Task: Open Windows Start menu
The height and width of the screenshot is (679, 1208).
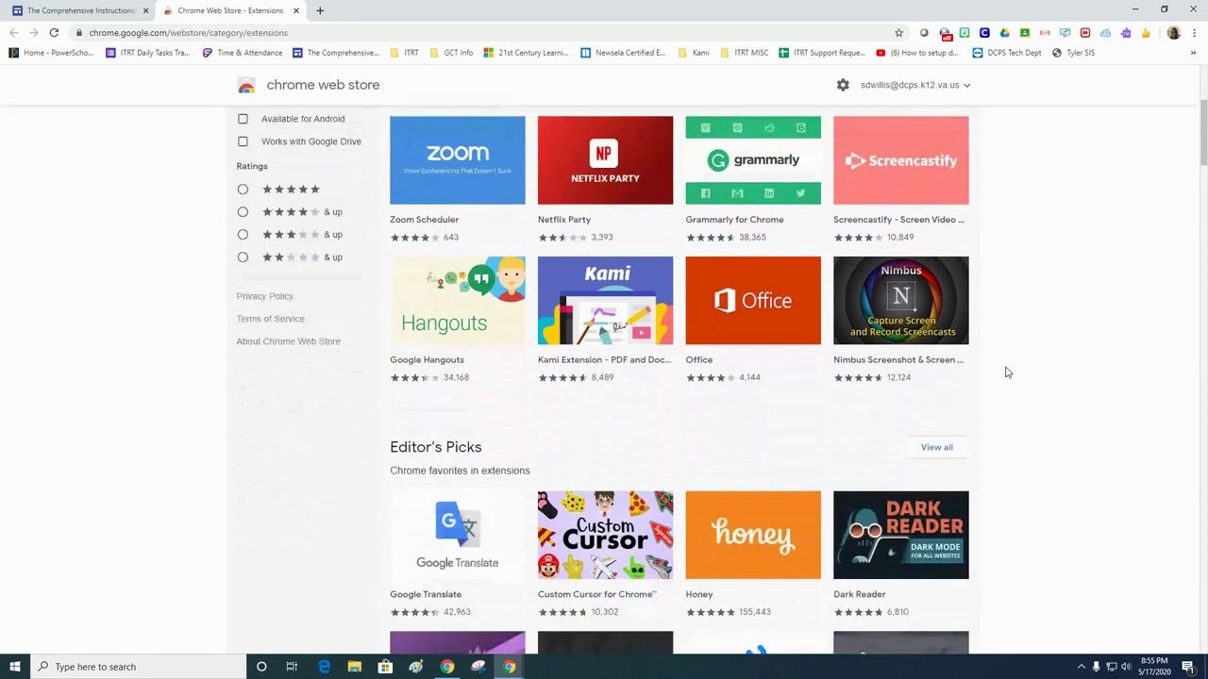Action: click(x=14, y=667)
